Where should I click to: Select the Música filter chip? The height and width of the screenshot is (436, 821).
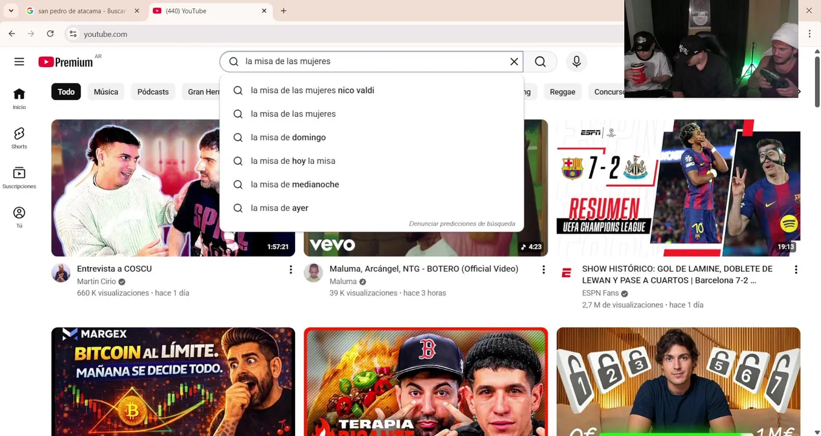tap(106, 91)
